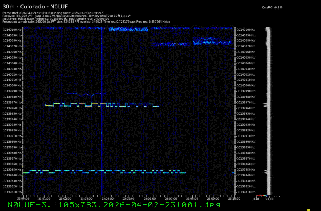Viewport: 321px width, 211px height.
Task: Click the 23:10:00 time axis marker
Action: click(x=234, y=199)
